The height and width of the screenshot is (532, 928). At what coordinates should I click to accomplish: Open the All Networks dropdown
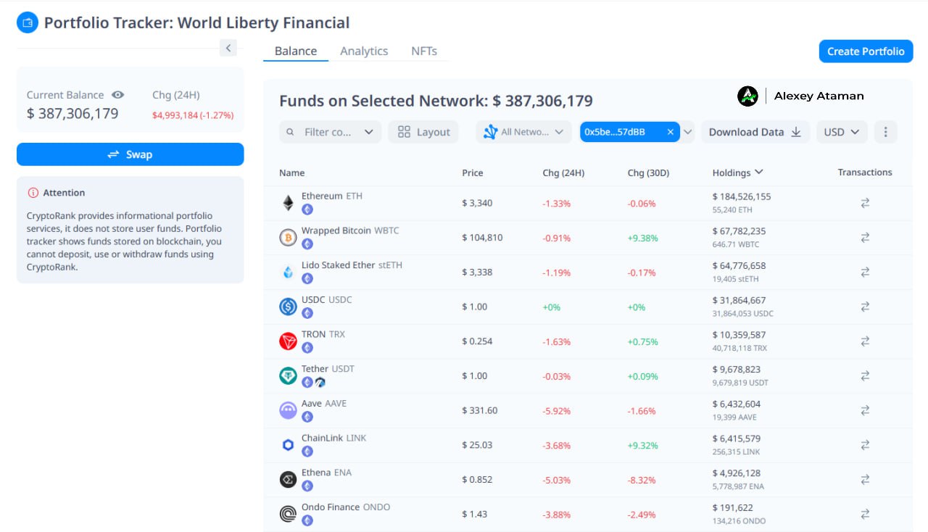click(x=523, y=132)
